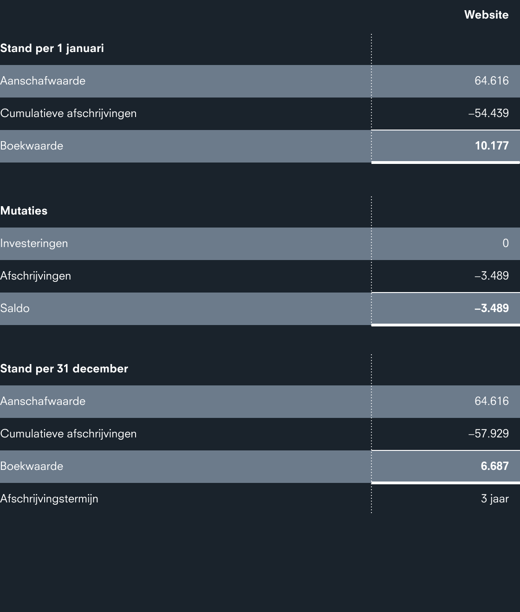Screen dimensions: 520x612
Task: Click the Afschrijvingstermijn row label
Action: (x=49, y=499)
